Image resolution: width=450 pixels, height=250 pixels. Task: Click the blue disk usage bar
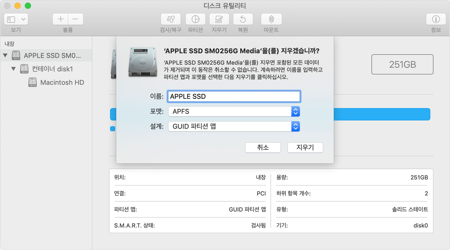382,114
